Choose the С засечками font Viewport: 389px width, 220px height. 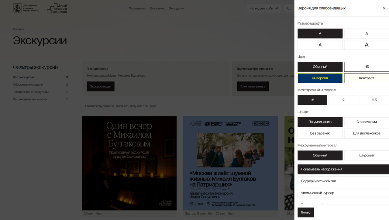pos(367,122)
